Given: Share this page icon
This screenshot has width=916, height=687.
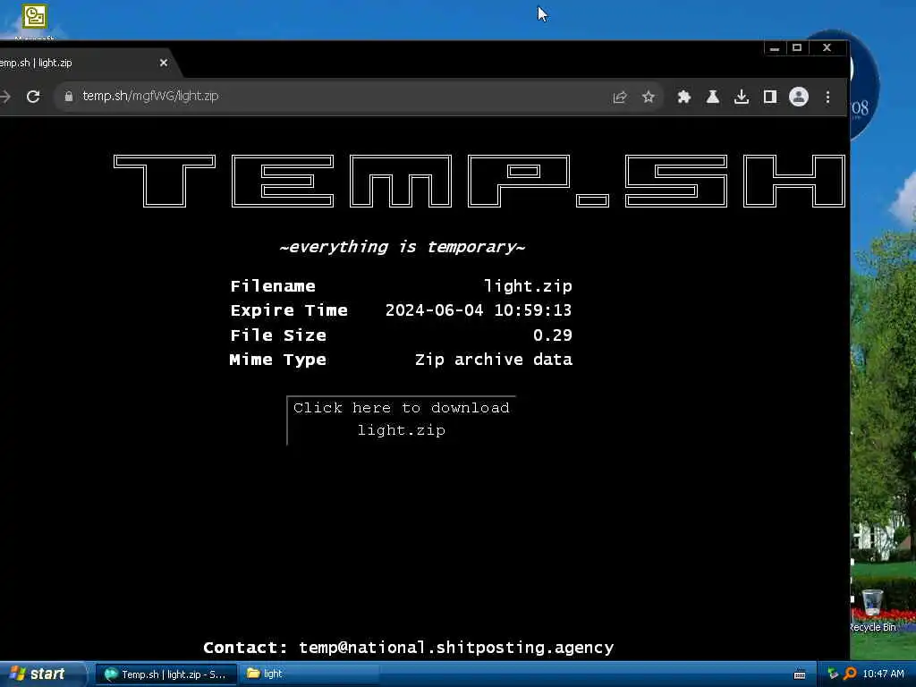Looking at the screenshot, I should tap(620, 97).
